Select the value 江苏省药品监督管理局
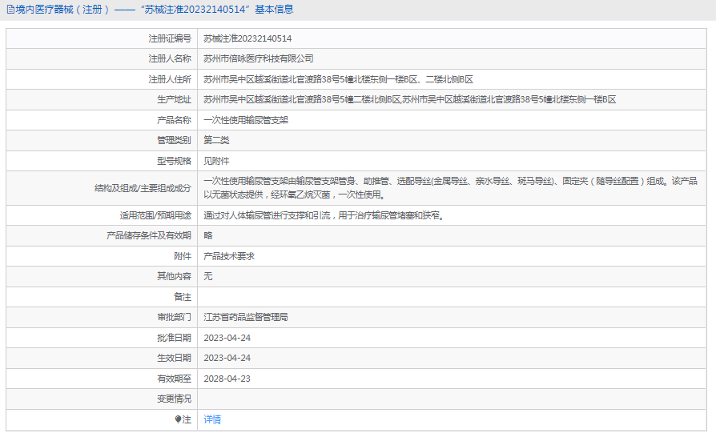The width and height of the screenshot is (716, 437). (246, 317)
